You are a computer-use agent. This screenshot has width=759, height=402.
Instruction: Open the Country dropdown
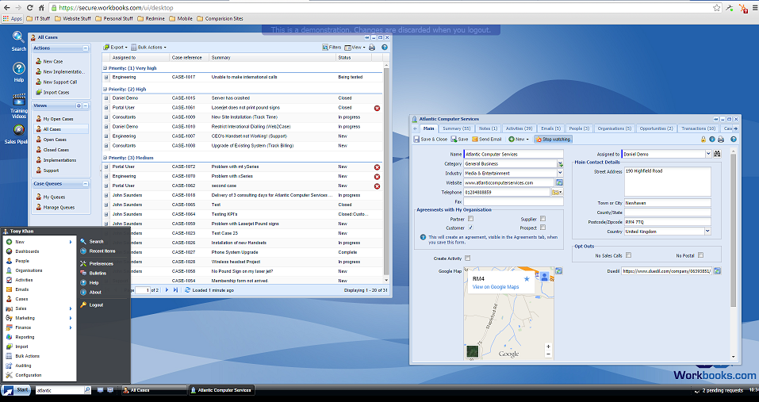tap(707, 232)
